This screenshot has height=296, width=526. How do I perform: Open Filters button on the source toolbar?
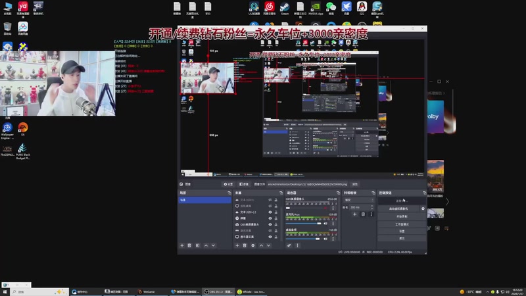[244, 184]
